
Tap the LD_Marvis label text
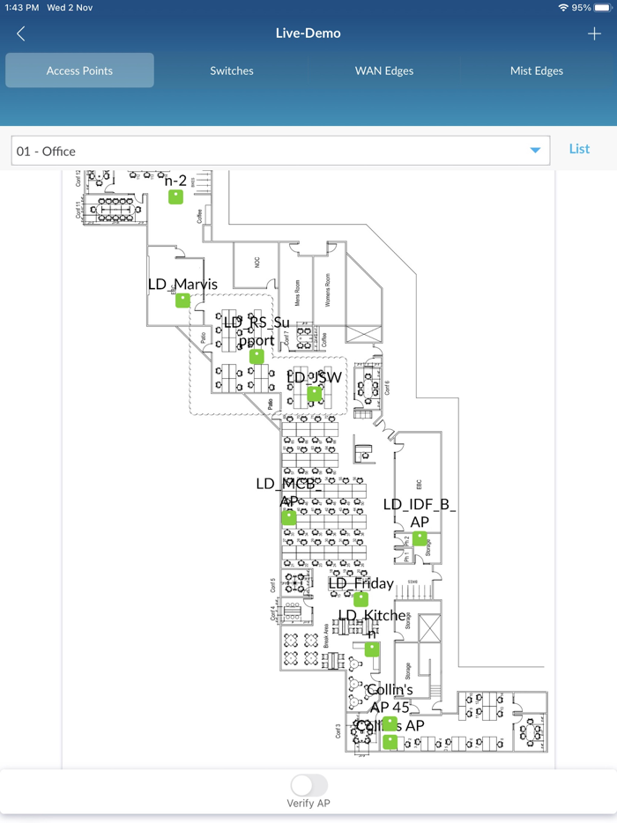click(x=182, y=284)
